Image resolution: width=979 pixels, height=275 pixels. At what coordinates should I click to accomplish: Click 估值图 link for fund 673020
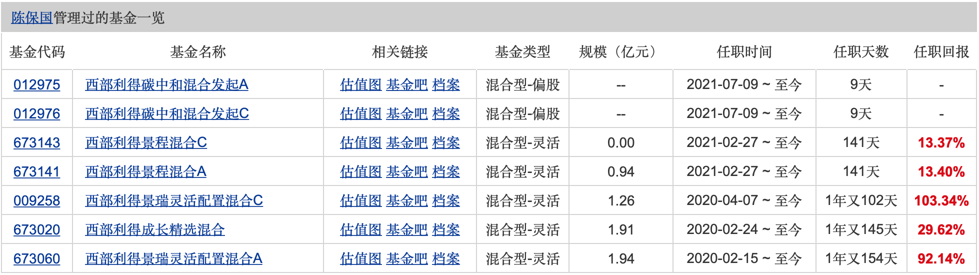click(x=361, y=229)
